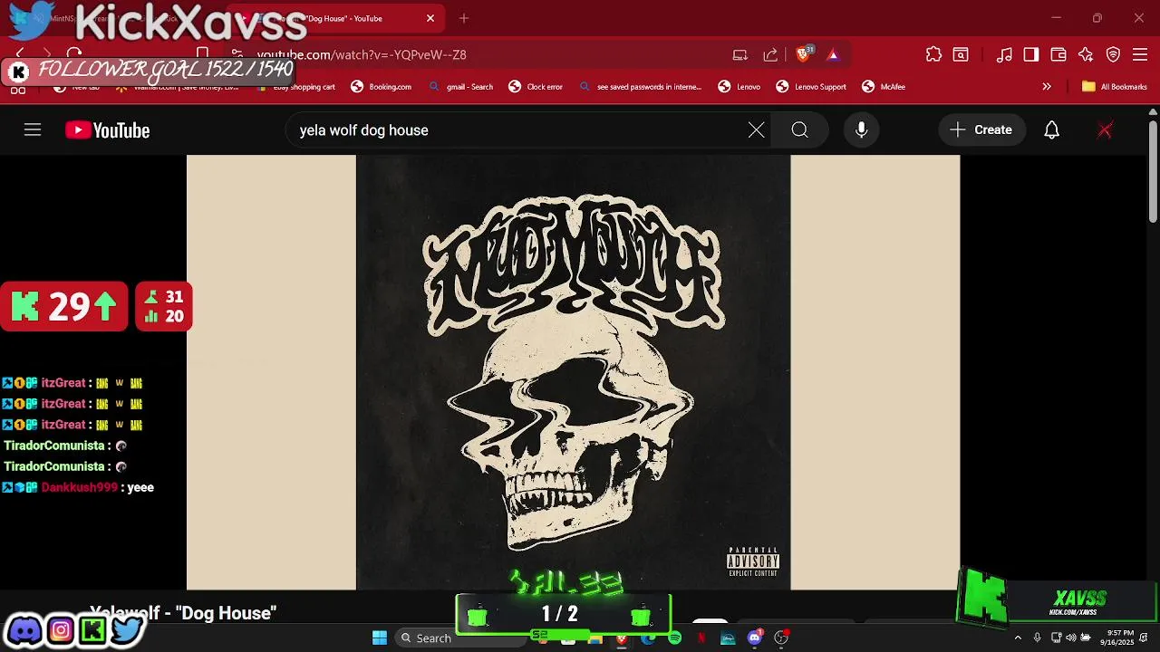The height and width of the screenshot is (652, 1160).
Task: Open the Brave Playlist music icon
Action: pyautogui.click(x=1004, y=54)
